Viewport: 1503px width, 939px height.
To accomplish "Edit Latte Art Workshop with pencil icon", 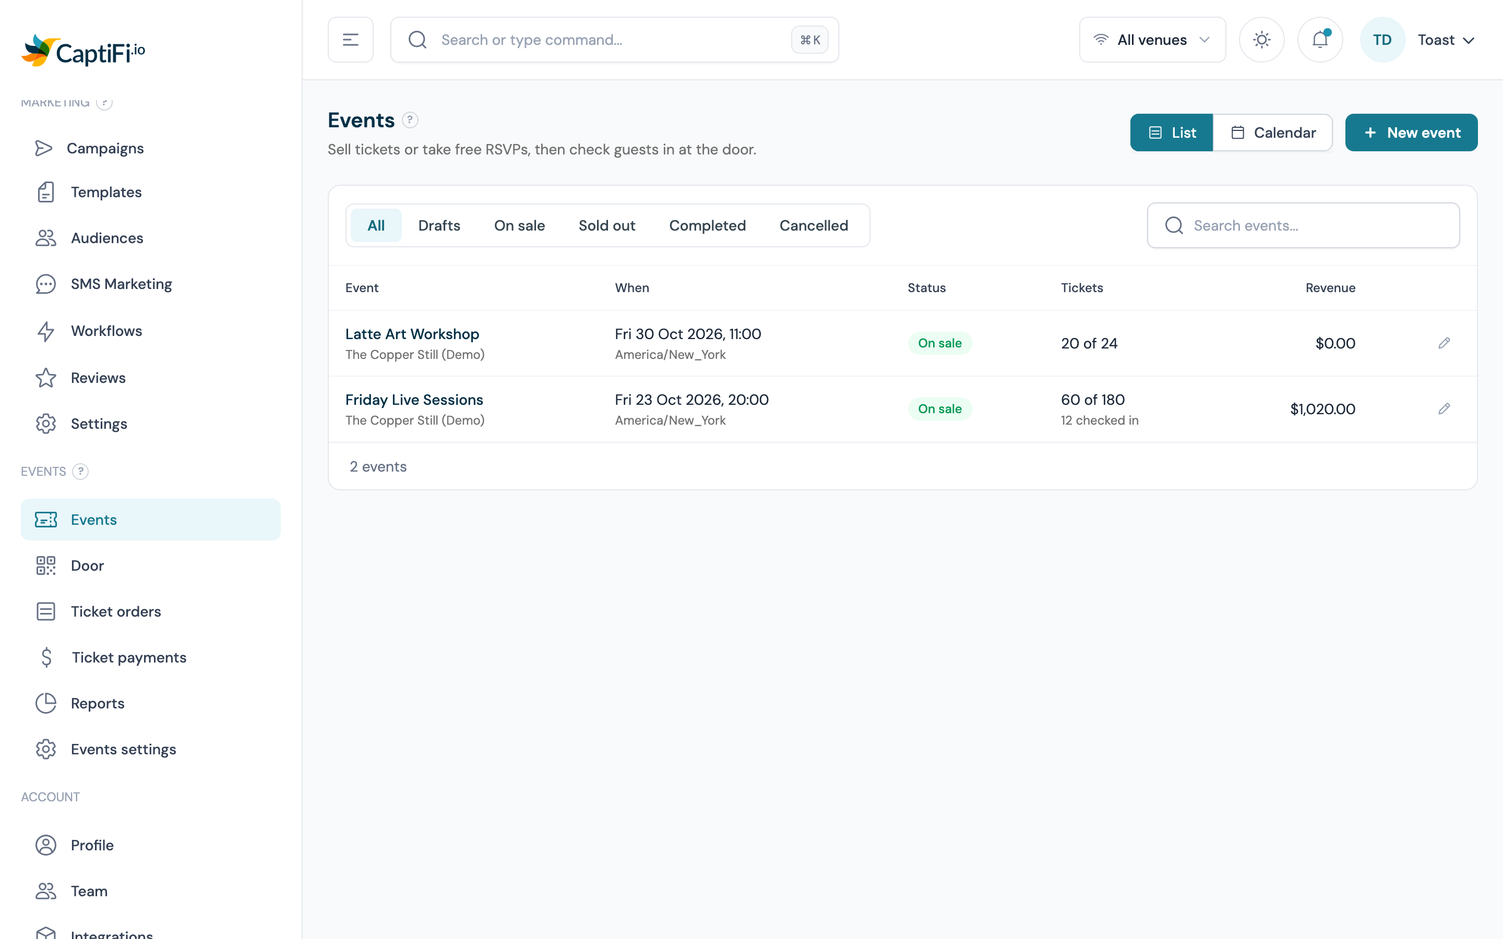I will 1444,343.
